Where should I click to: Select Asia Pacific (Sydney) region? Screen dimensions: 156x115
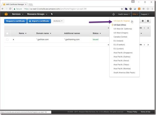point(122,57)
